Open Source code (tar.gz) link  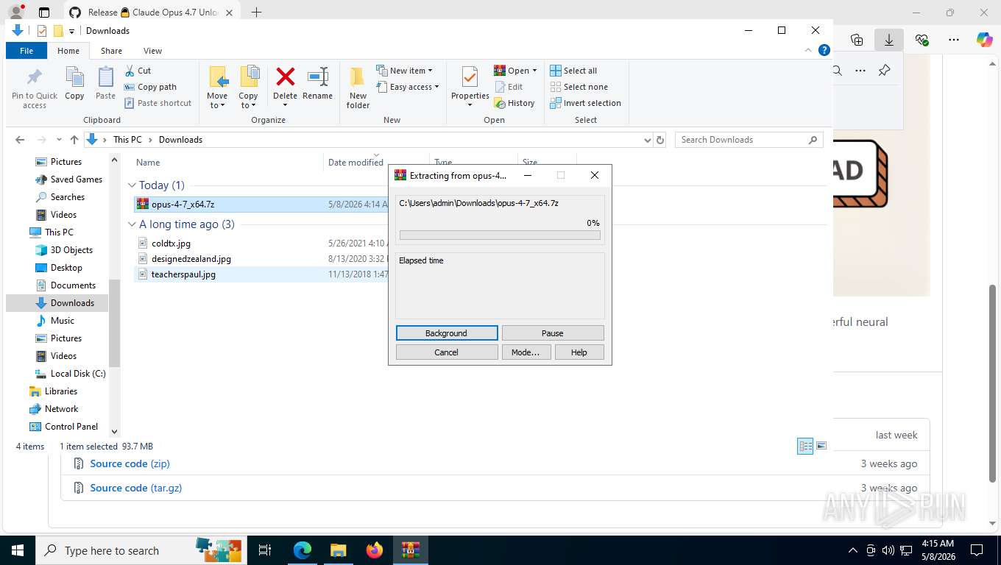pyautogui.click(x=135, y=488)
